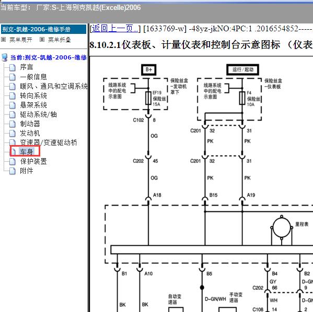Open the 转向系统 section

(x=33, y=95)
